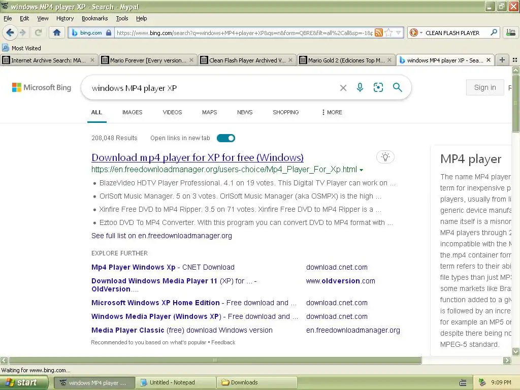Open the Edit menu
The height and width of the screenshot is (390, 520).
pos(24,18)
